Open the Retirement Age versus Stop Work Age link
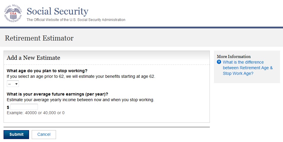The height and width of the screenshot is (142, 283). coord(247,68)
